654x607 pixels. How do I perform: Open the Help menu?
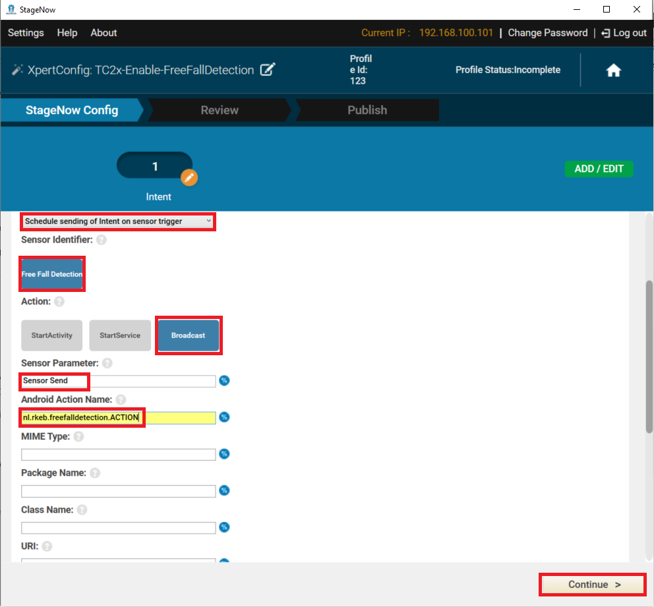tap(67, 33)
